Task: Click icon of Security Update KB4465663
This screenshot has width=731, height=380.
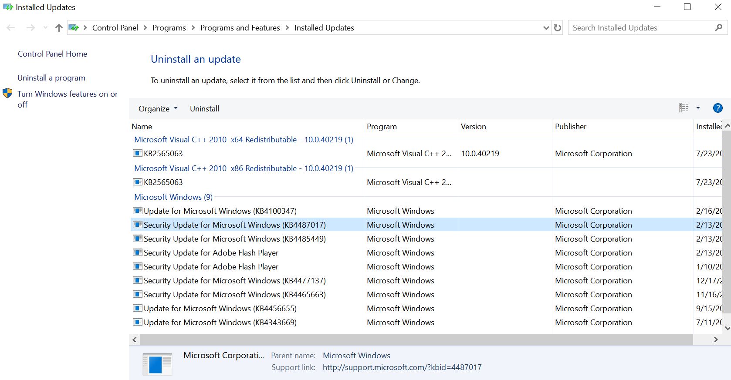Action: (138, 294)
